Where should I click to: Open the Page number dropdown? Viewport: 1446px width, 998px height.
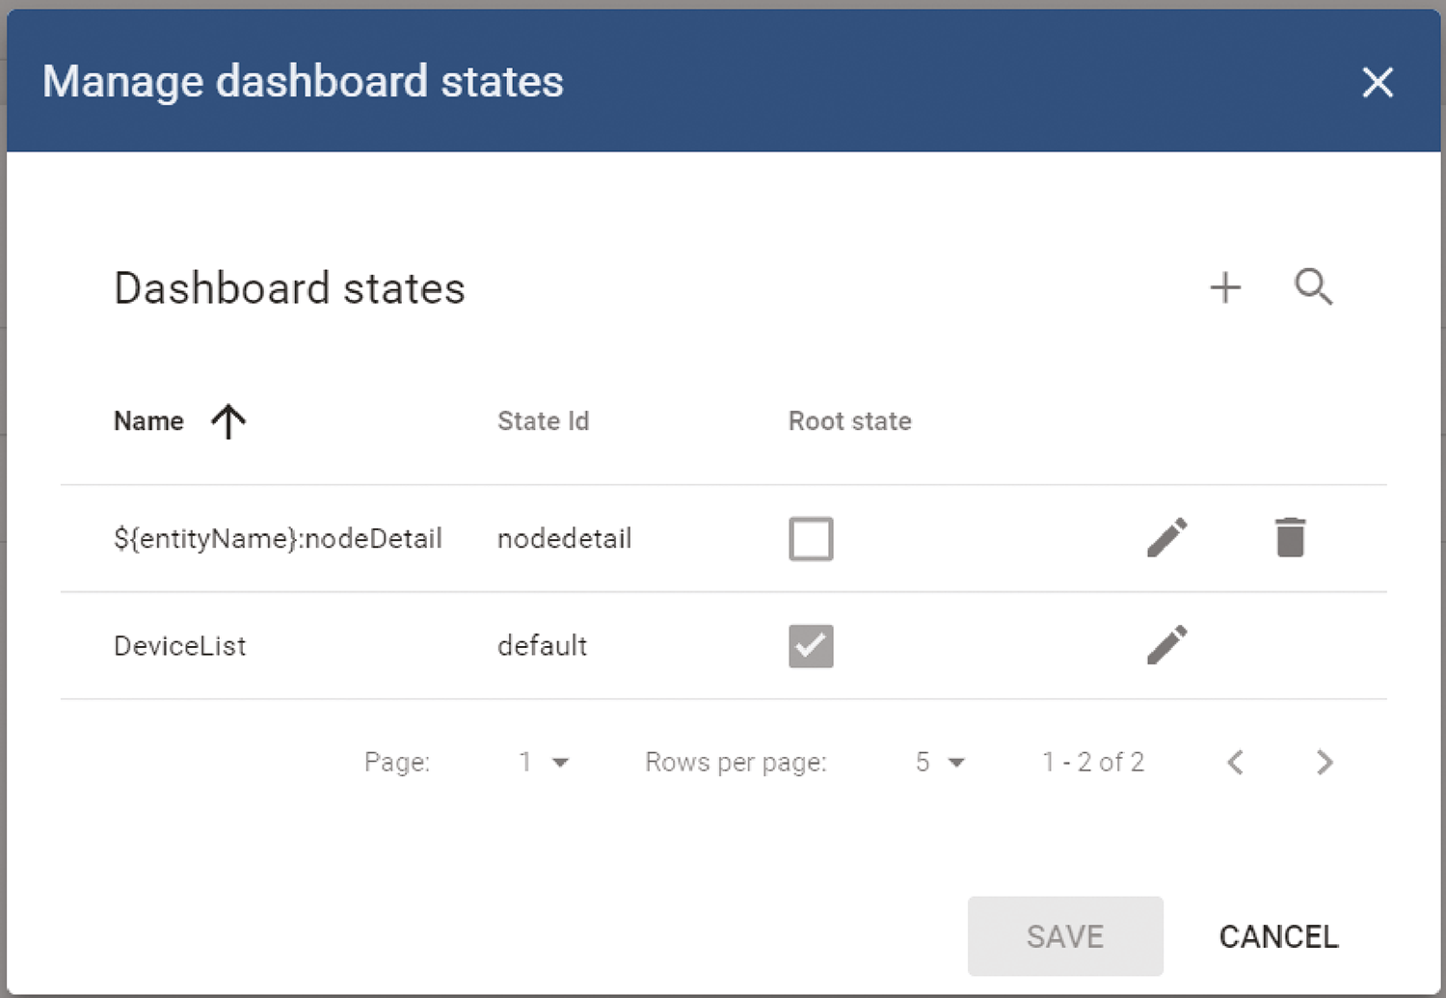544,762
